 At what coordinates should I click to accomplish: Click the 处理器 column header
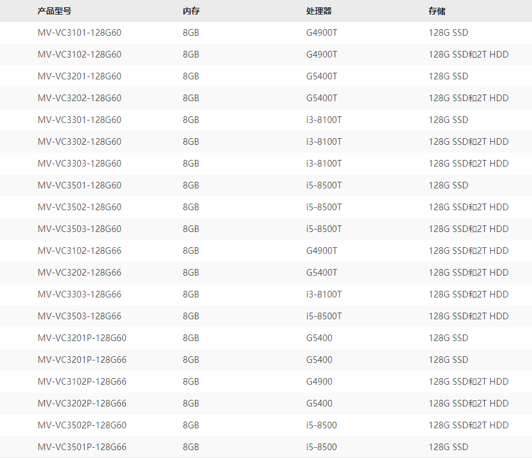319,11
